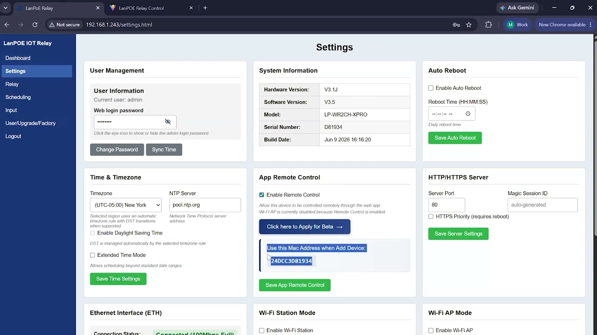Click Save App Remote Control

295,285
